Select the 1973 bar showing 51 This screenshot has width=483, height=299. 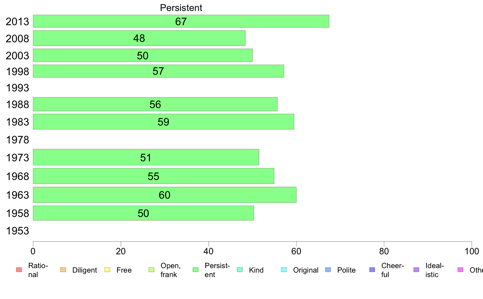click(146, 157)
